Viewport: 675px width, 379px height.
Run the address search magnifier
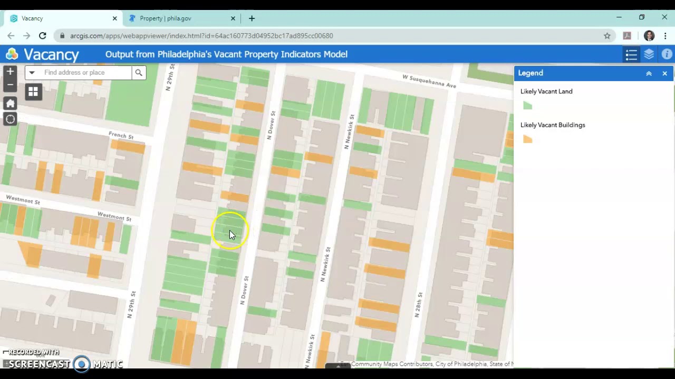139,73
